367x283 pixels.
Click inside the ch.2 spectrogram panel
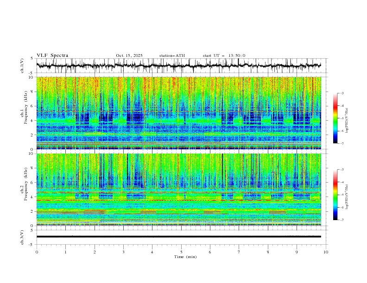[178, 190]
